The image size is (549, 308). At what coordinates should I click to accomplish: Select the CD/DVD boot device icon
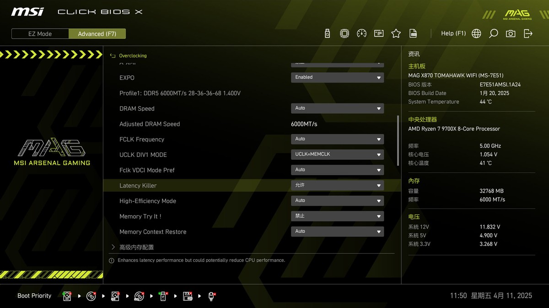pos(91,296)
